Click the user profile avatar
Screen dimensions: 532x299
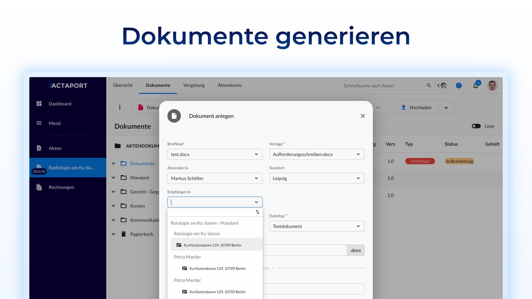click(x=492, y=85)
